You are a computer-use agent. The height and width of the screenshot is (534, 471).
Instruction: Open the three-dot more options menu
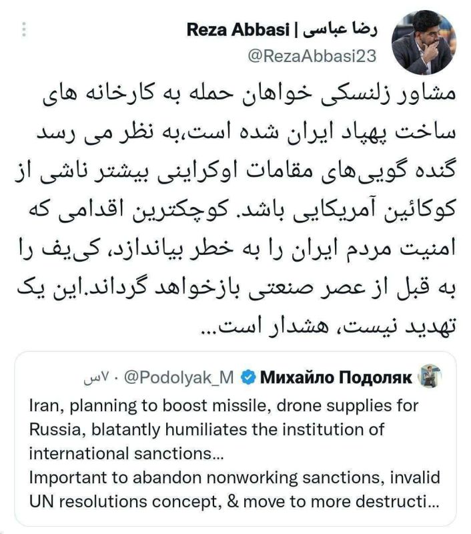point(25,30)
